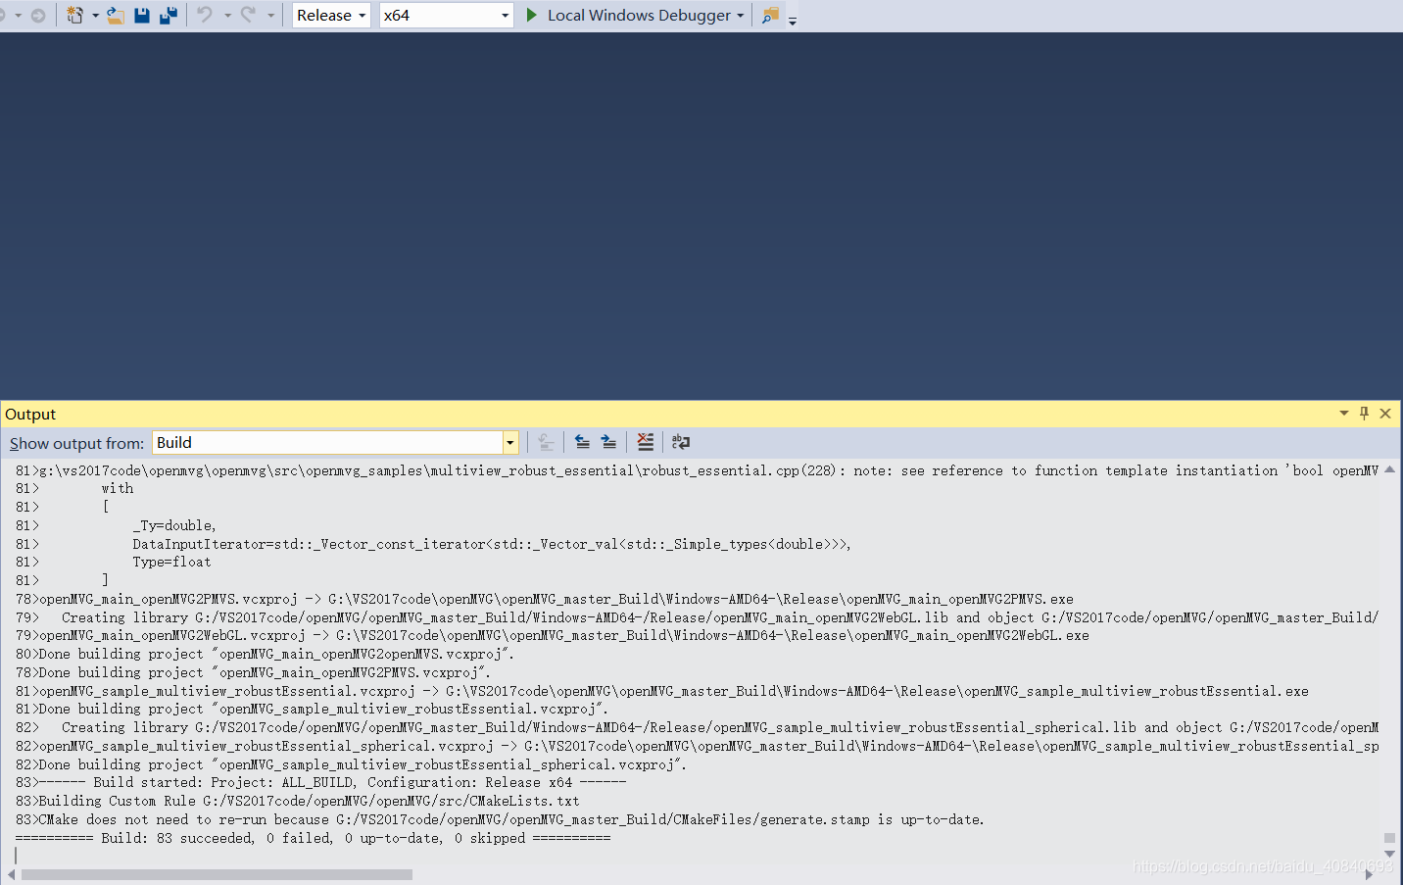1403x885 pixels.
Task: Open the New Project dropdown arrow
Action: 95,16
